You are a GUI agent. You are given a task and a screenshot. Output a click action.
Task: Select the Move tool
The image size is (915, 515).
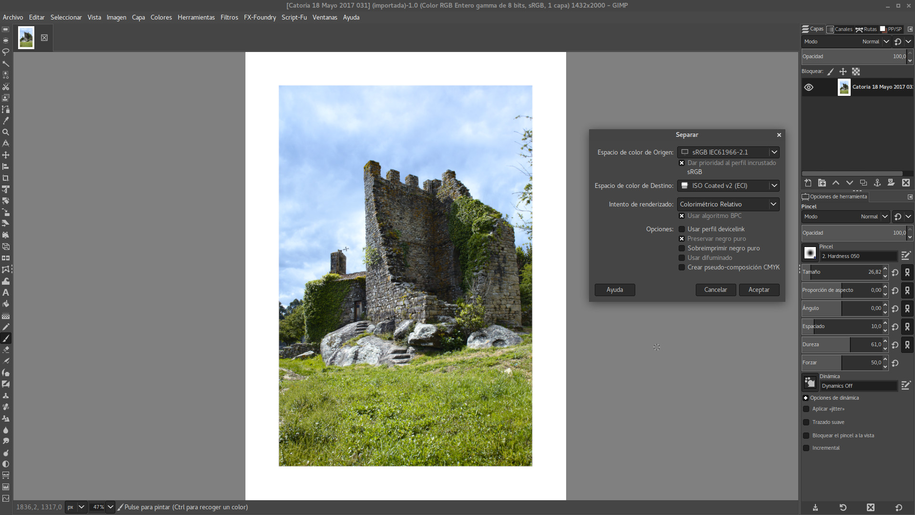[6, 155]
